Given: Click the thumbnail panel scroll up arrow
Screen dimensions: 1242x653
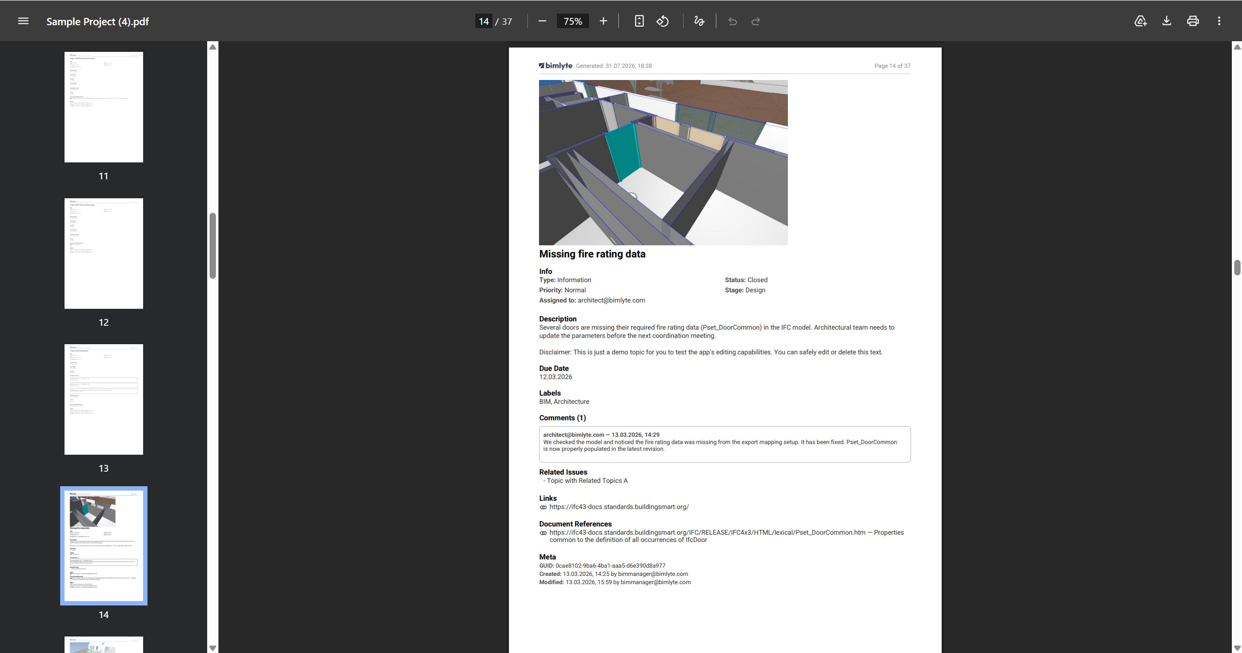Looking at the screenshot, I should click(x=212, y=47).
